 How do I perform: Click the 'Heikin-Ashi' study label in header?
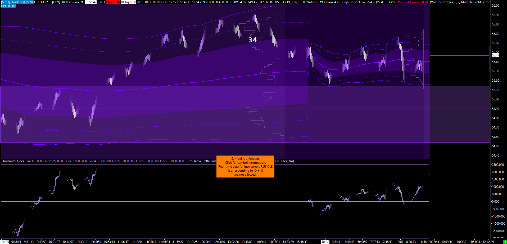pyautogui.click(x=332, y=2)
